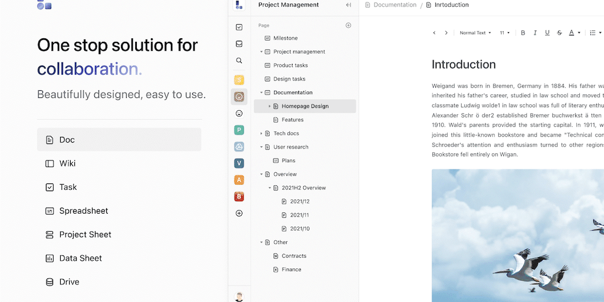Select the Wiki menu item
Image resolution: width=604 pixels, height=302 pixels.
(x=67, y=163)
